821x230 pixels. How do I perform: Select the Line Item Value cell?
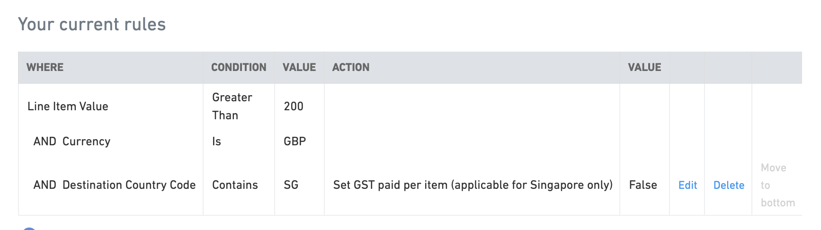click(68, 106)
